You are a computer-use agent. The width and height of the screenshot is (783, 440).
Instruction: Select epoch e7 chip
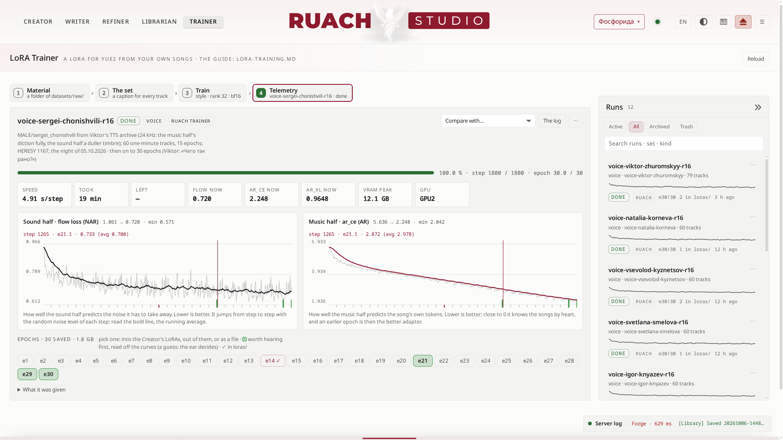[x=131, y=361]
